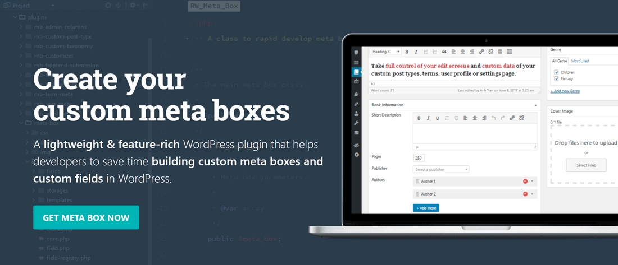Click the undo arrow in Short Description toolbar

click(x=493, y=118)
